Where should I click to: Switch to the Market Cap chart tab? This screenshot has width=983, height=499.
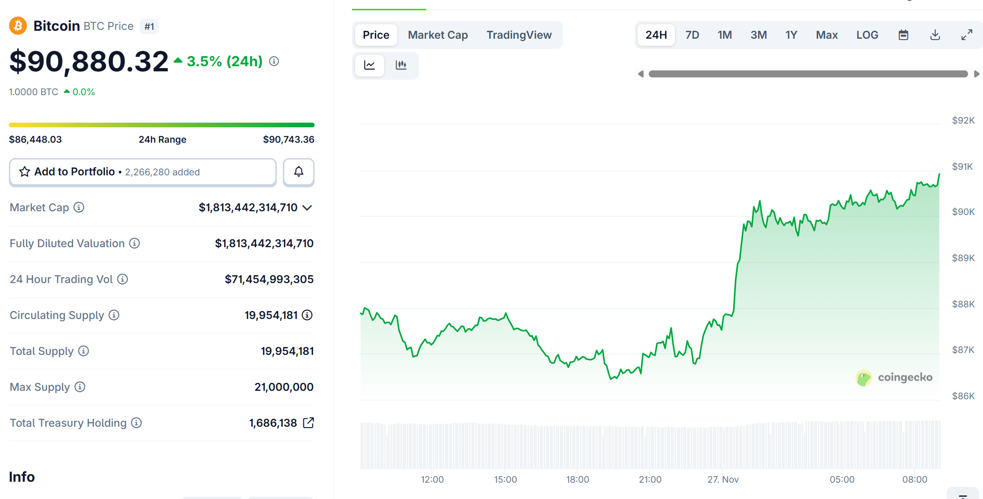[x=438, y=35]
